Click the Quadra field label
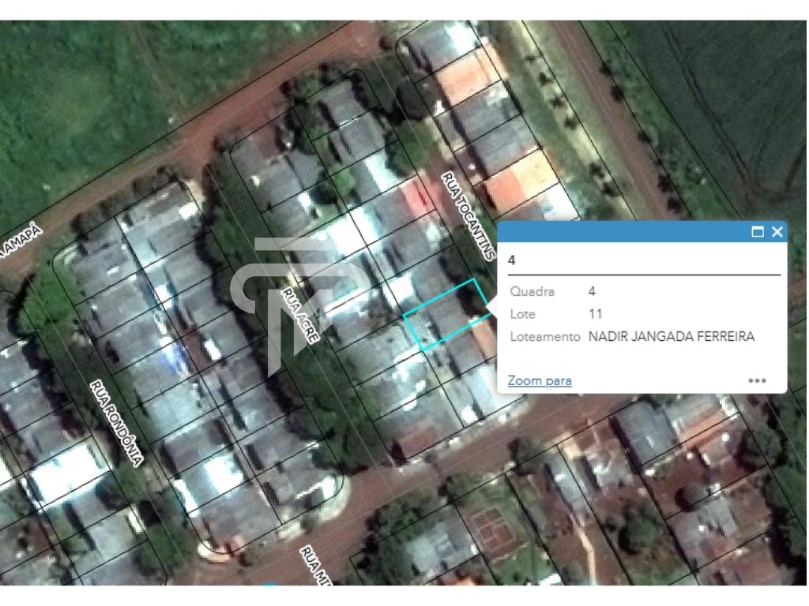Image resolution: width=809 pixels, height=606 pixels. pos(532,291)
